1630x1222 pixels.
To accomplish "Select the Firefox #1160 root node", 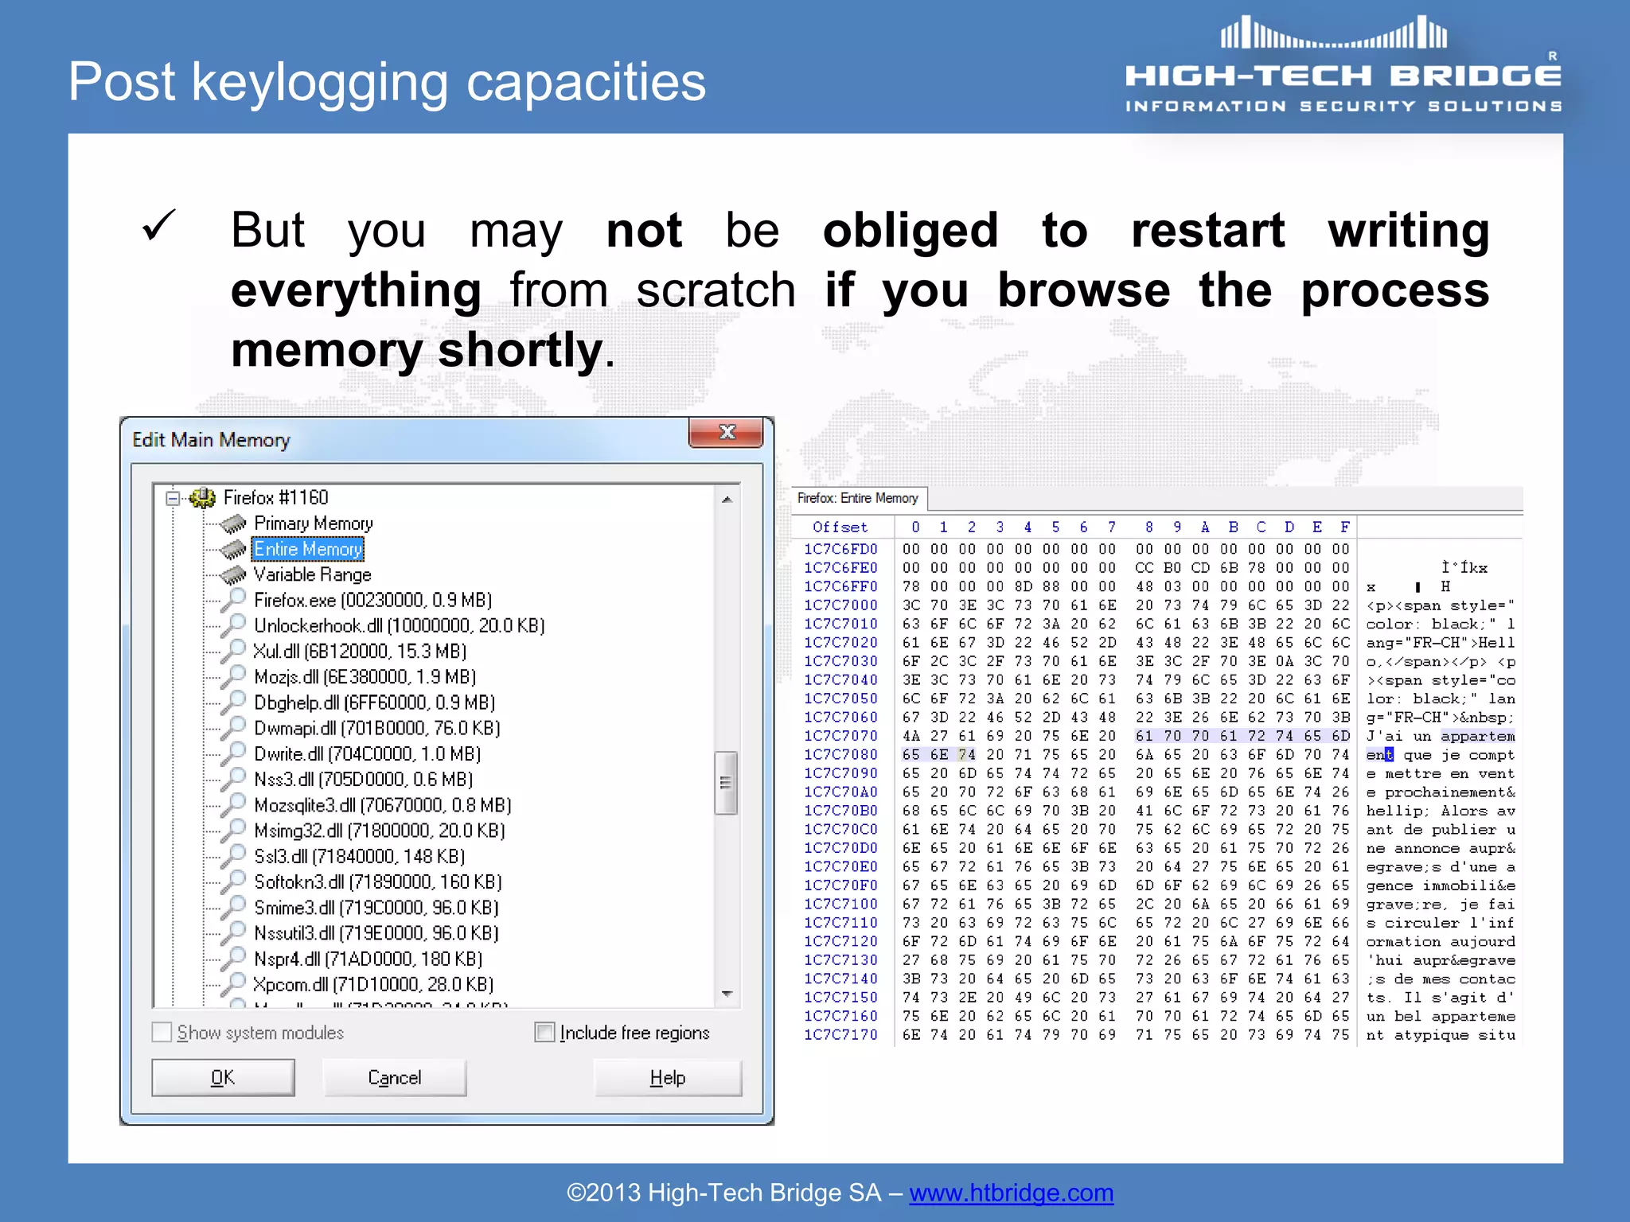I will [x=275, y=498].
